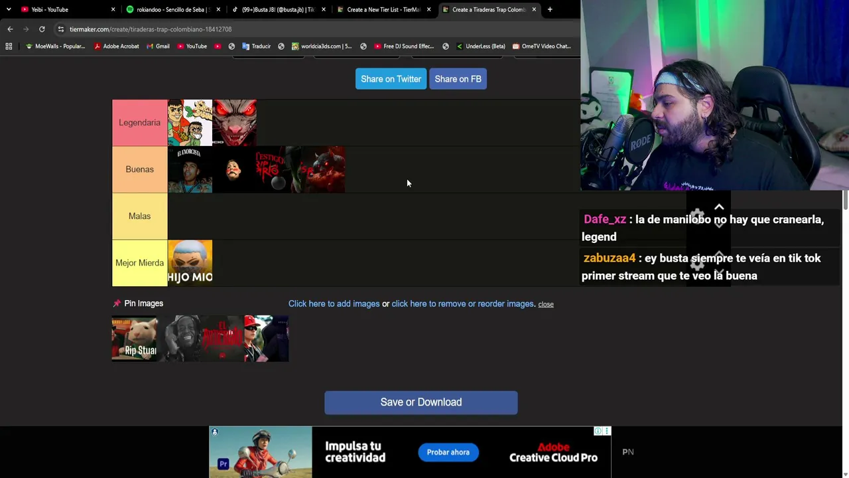Reload the TierMaker page

pos(42,29)
